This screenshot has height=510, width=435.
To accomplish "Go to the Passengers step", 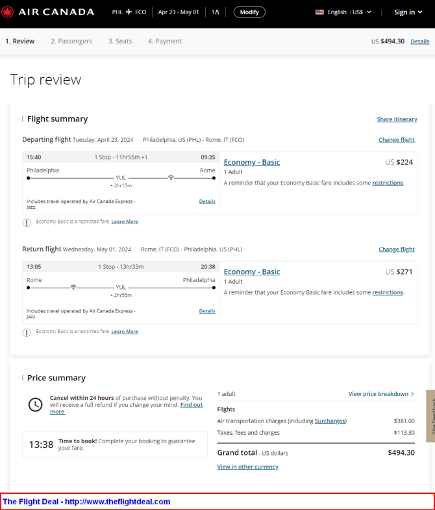I will tap(71, 41).
